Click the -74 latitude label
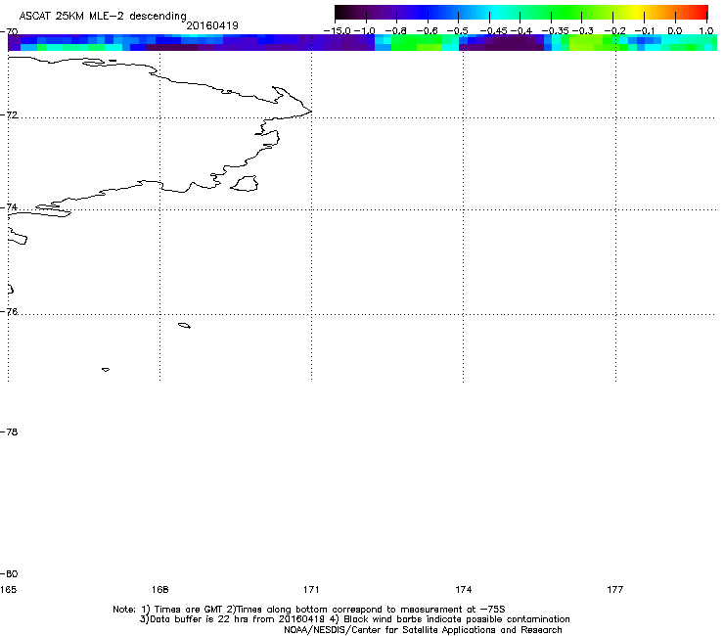This screenshot has height=636, width=724. coord(9,206)
